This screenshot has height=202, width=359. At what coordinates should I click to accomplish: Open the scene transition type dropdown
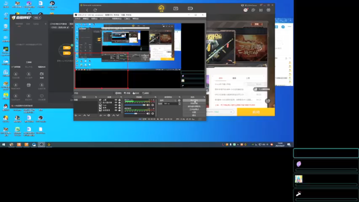[x=168, y=100]
